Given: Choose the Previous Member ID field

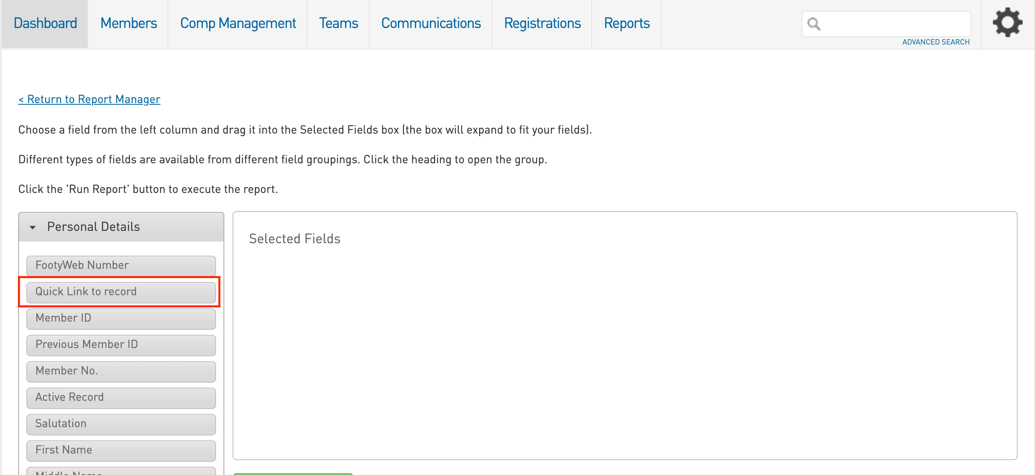Looking at the screenshot, I should tap(121, 345).
